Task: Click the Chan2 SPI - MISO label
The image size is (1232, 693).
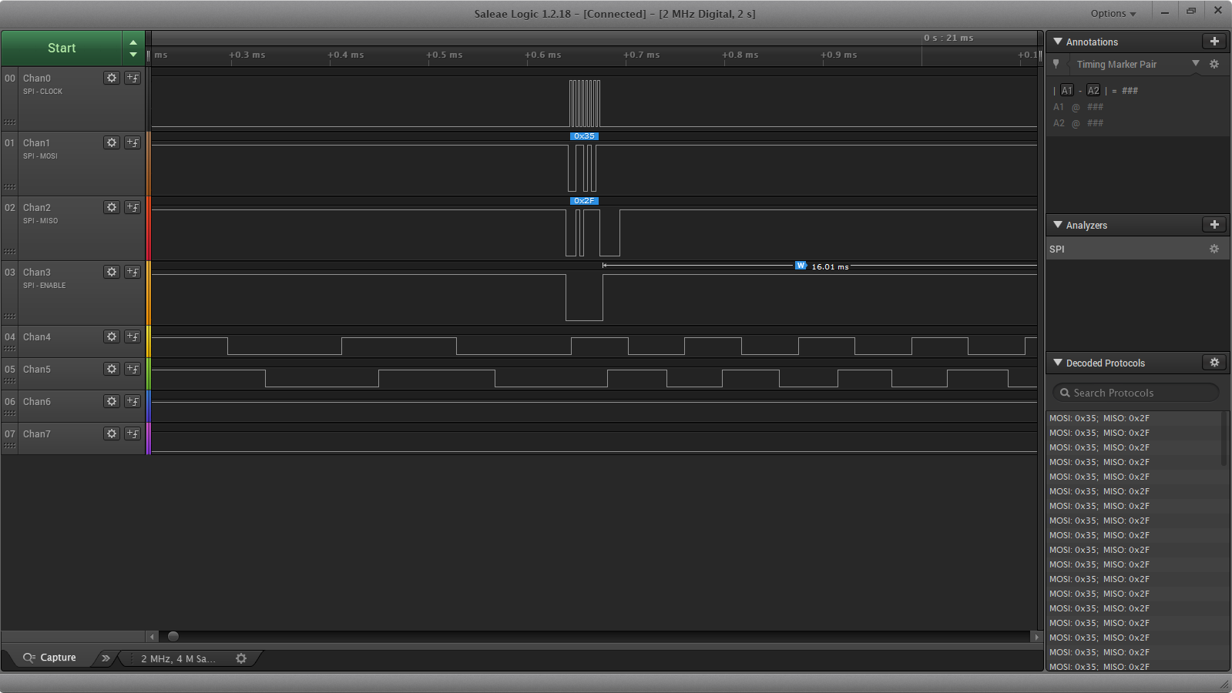Action: coord(40,221)
